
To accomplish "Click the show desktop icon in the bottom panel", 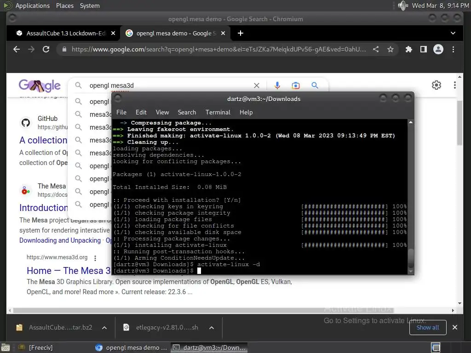I will [x=6, y=347].
